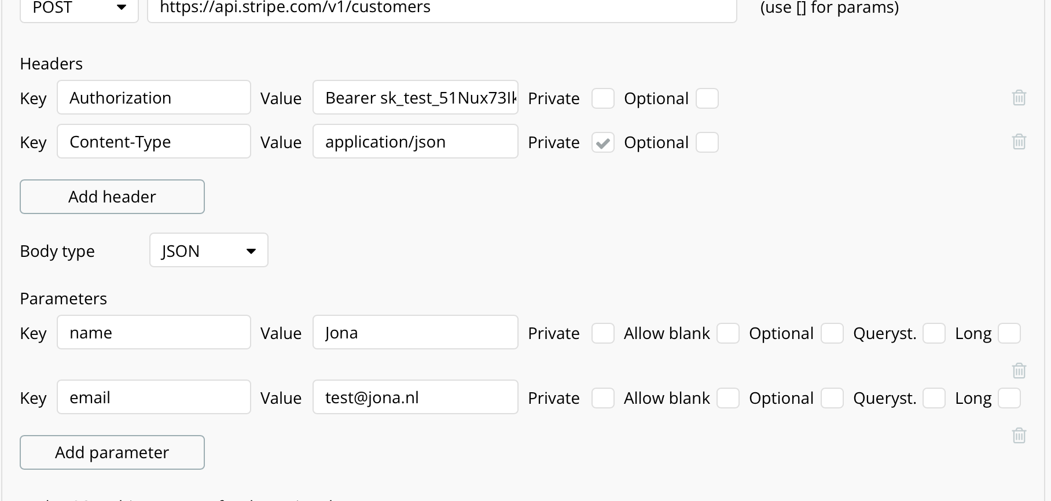The width and height of the screenshot is (1051, 501).
Task: Edit the Bearer token value field
Action: (415, 98)
